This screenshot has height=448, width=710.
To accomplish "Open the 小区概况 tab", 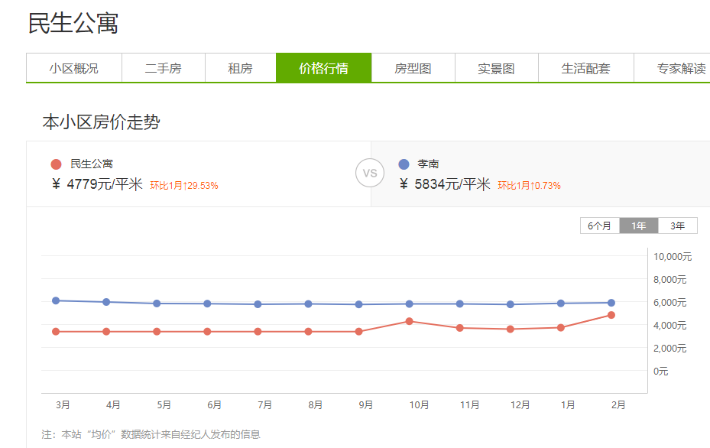I will click(74, 68).
